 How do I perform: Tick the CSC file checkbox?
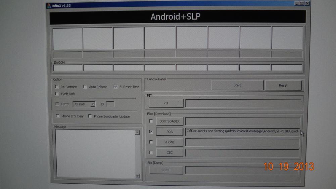coord(151,152)
